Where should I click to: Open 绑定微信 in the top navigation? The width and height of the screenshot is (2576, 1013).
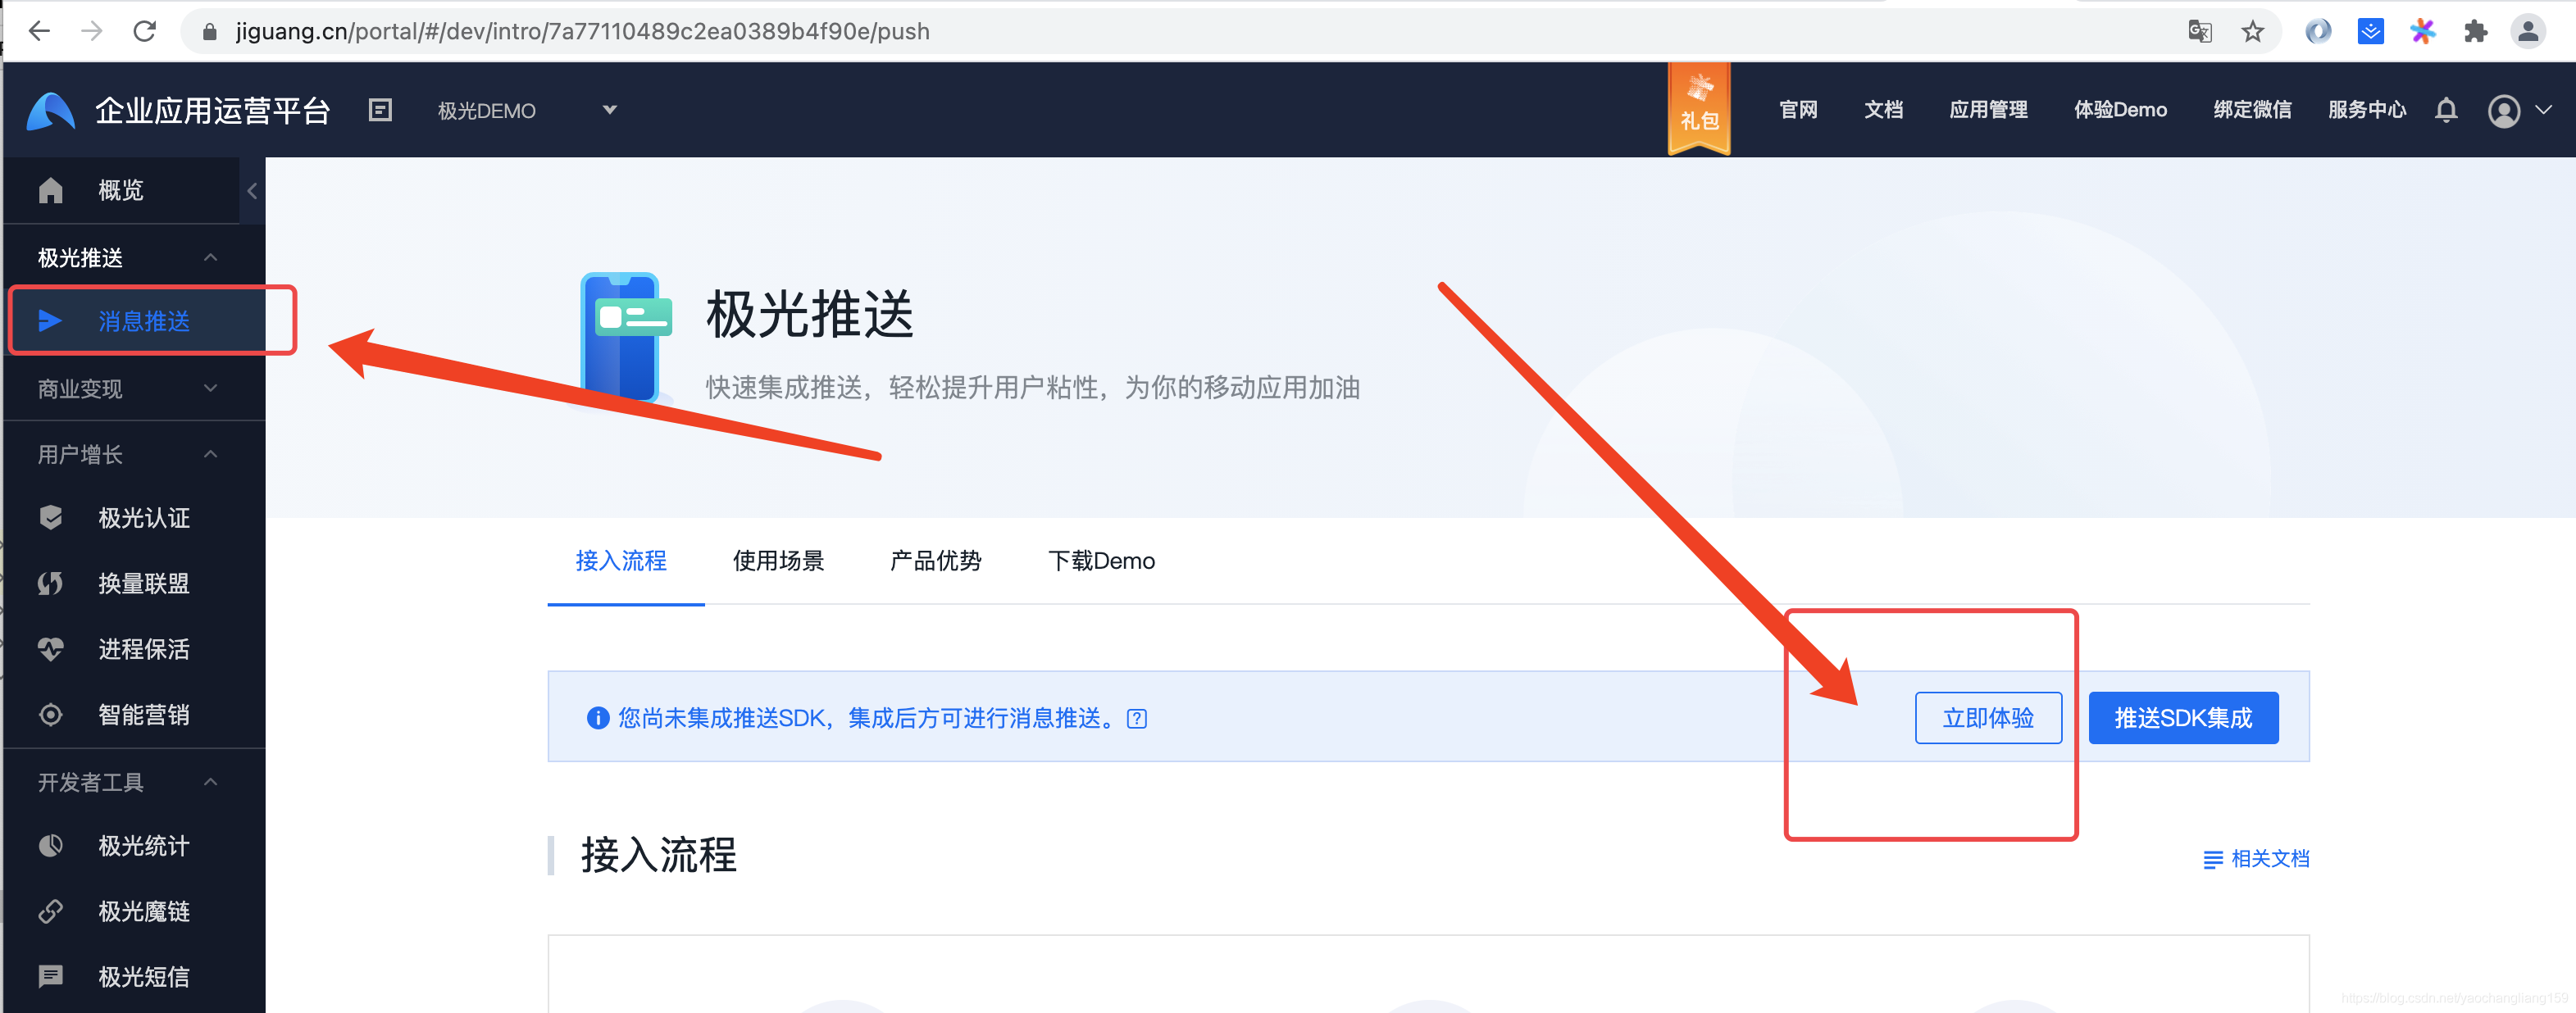[x=2252, y=110]
